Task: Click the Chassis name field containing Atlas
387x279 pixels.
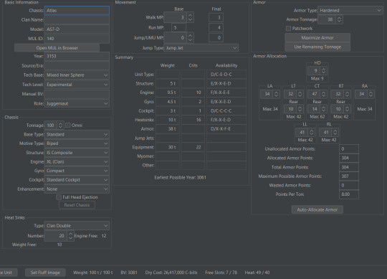Action: pyautogui.click(x=77, y=10)
